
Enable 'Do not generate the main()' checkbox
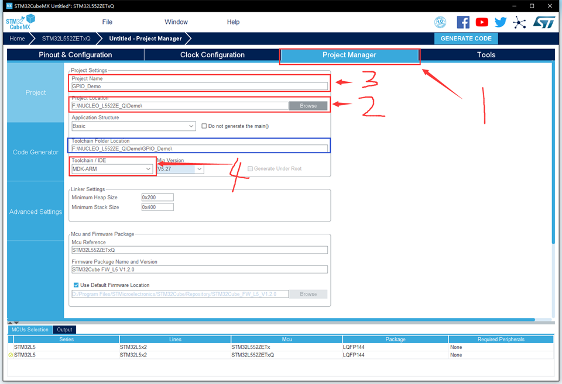[204, 126]
